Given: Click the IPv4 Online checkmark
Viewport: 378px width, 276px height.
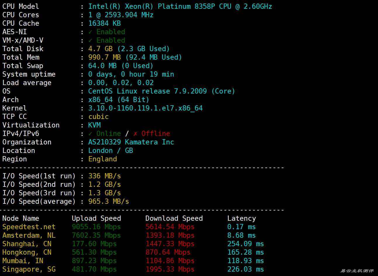Looking at the screenshot, I should click(x=90, y=134).
